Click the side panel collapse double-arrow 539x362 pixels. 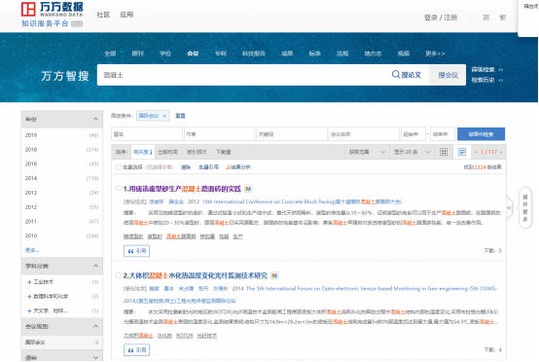click(509, 207)
